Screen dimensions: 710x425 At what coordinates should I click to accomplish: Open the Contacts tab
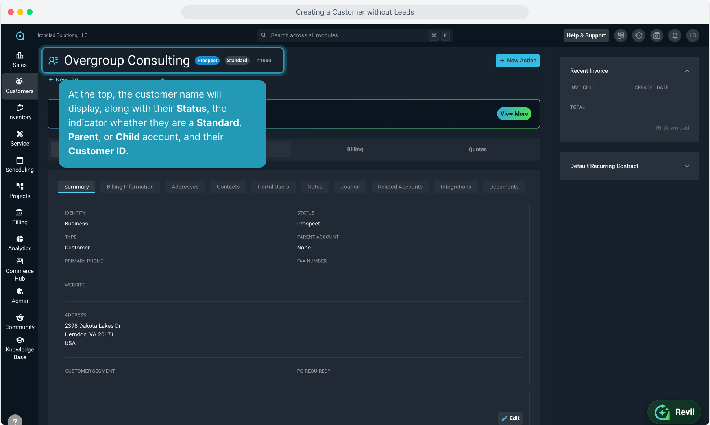pyautogui.click(x=228, y=187)
